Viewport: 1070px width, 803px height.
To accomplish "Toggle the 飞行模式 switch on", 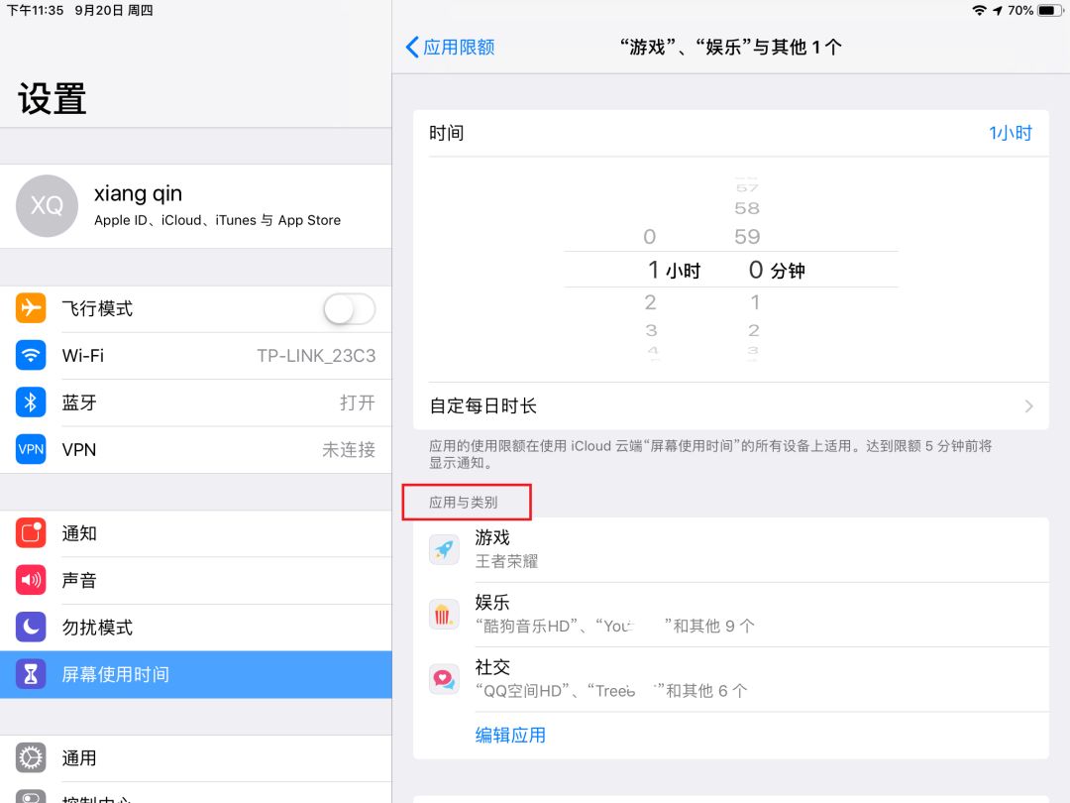I will (x=348, y=308).
